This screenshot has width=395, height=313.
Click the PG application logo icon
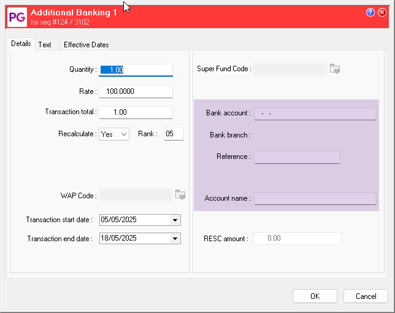point(17,17)
